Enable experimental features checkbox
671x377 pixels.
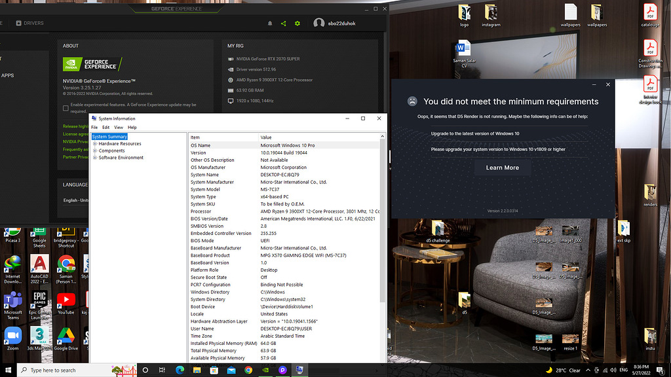coord(66,108)
